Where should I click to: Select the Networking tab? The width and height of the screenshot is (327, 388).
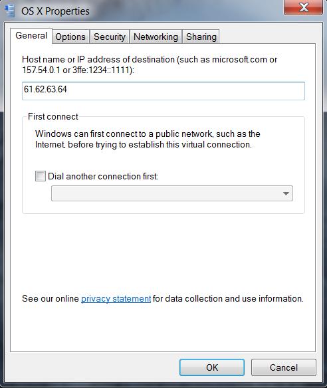(156, 37)
